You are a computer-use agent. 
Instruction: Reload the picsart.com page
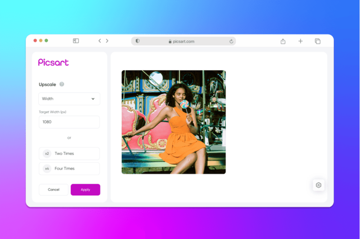[231, 41]
